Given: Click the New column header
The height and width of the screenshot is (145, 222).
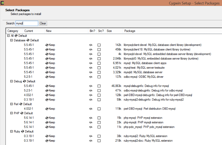Looking at the screenshot, I should click(66, 31).
